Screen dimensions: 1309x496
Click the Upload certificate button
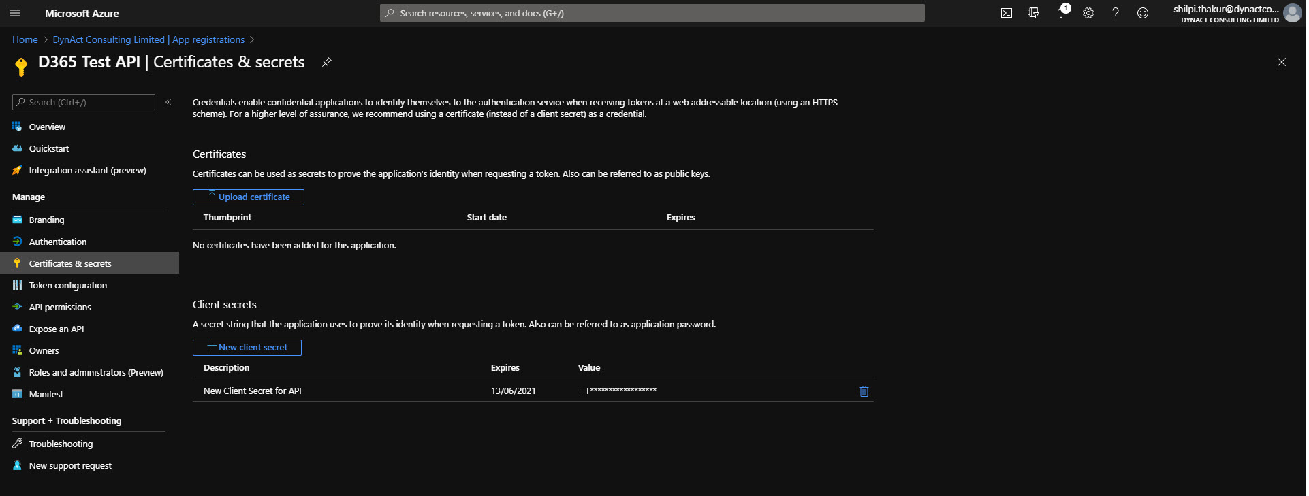pos(249,197)
